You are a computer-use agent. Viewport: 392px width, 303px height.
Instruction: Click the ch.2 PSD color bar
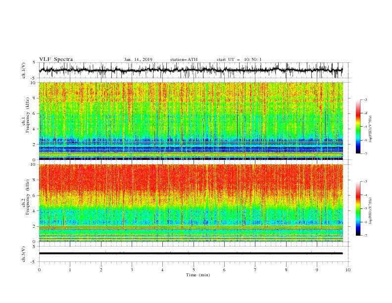tap(358, 208)
